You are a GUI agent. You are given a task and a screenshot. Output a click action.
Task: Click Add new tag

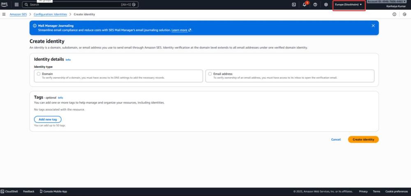tap(48, 119)
